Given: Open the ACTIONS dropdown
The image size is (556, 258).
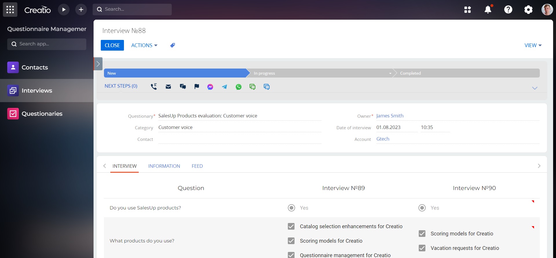Looking at the screenshot, I should (x=144, y=45).
